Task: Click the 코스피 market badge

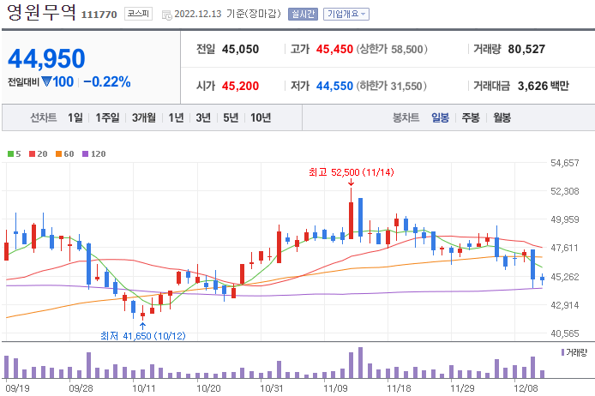Action: [138, 14]
